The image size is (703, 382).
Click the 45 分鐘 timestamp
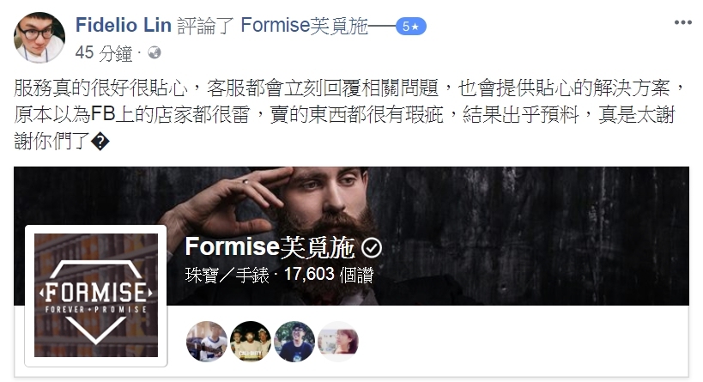click(x=104, y=53)
